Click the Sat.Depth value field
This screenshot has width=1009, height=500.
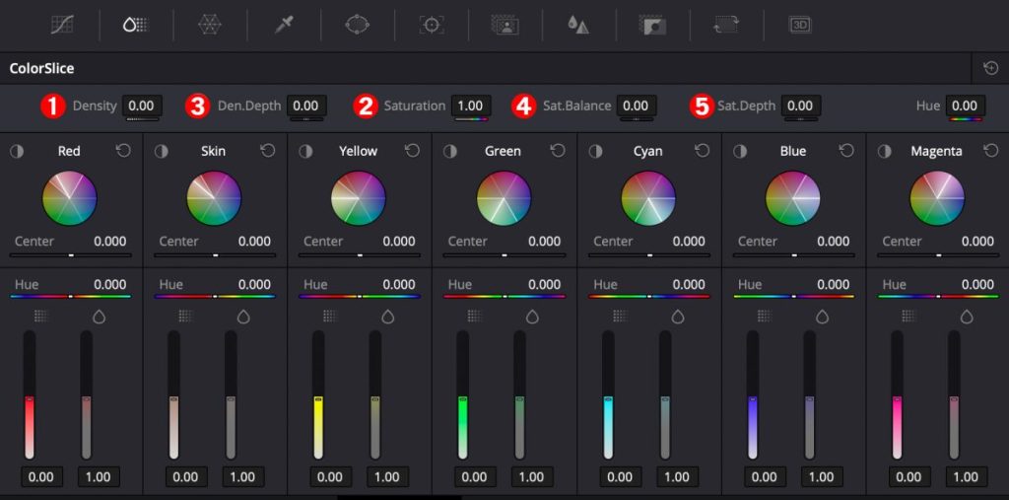point(800,106)
